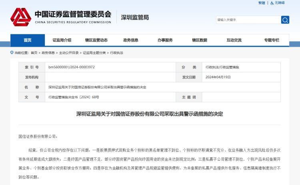Screen dimensions: 300x185
Task: Open the 办事服务 navigation tab
Action: (x=165, y=40)
